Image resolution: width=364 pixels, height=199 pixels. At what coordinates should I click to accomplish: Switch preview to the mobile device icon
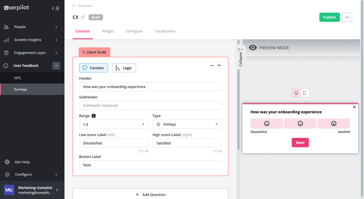pyautogui.click(x=304, y=93)
